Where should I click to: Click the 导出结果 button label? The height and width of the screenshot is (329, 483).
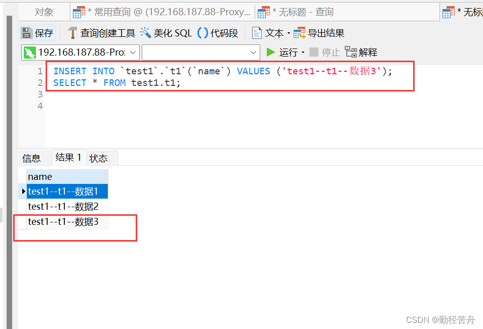pos(326,33)
